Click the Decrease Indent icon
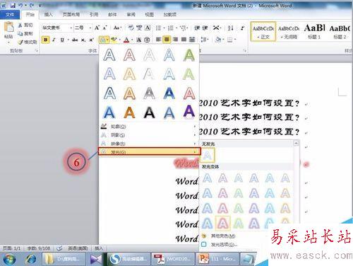 pyautogui.click(x=197, y=28)
